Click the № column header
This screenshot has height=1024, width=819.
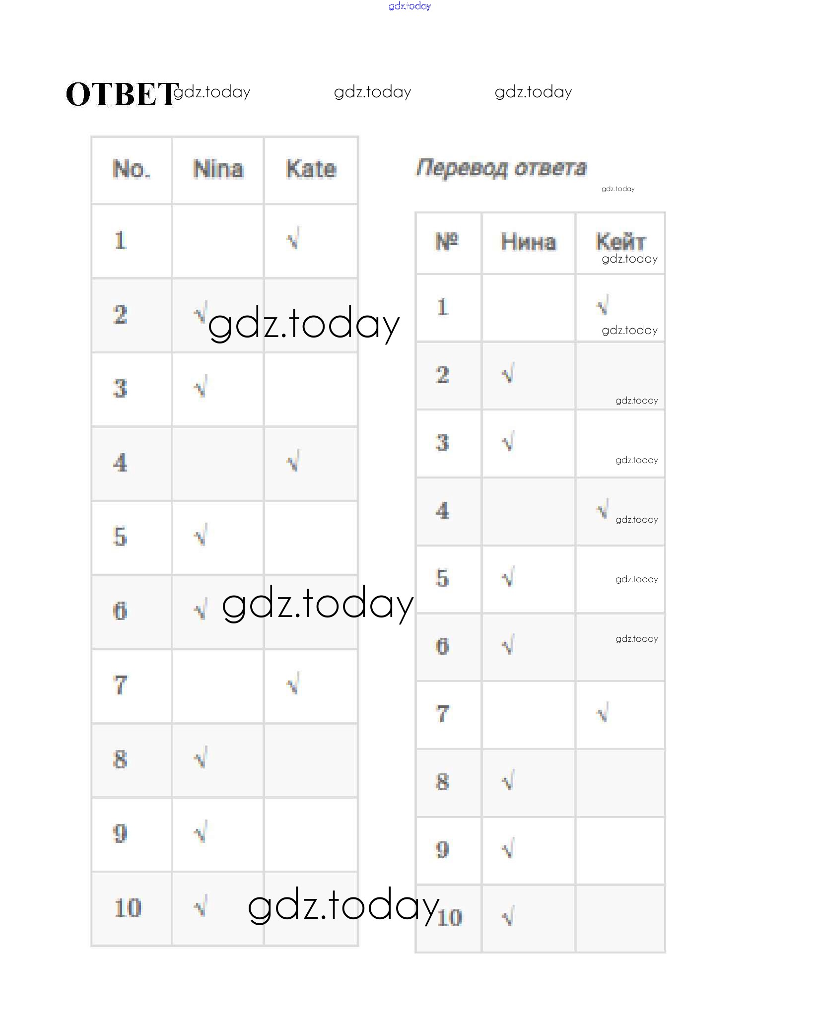pos(447,242)
